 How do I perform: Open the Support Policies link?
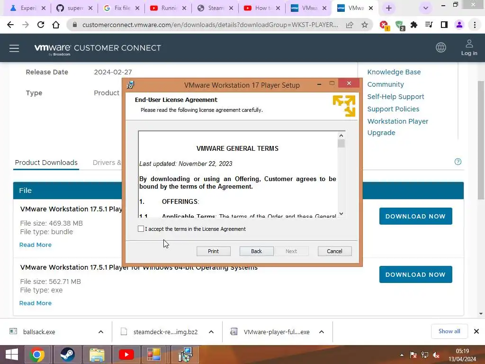(393, 109)
